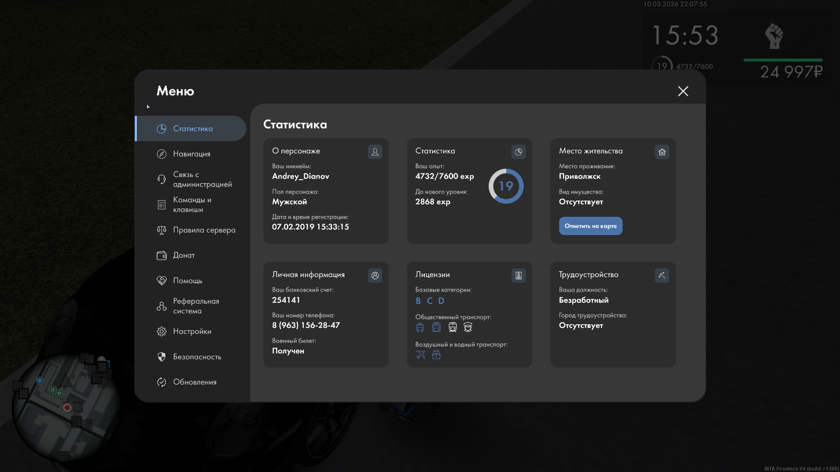Image resolution: width=840 pixels, height=472 pixels.
Task: Click the train transport license icon
Action: 452,327
